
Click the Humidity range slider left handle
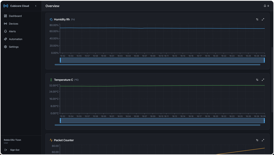[60, 60]
